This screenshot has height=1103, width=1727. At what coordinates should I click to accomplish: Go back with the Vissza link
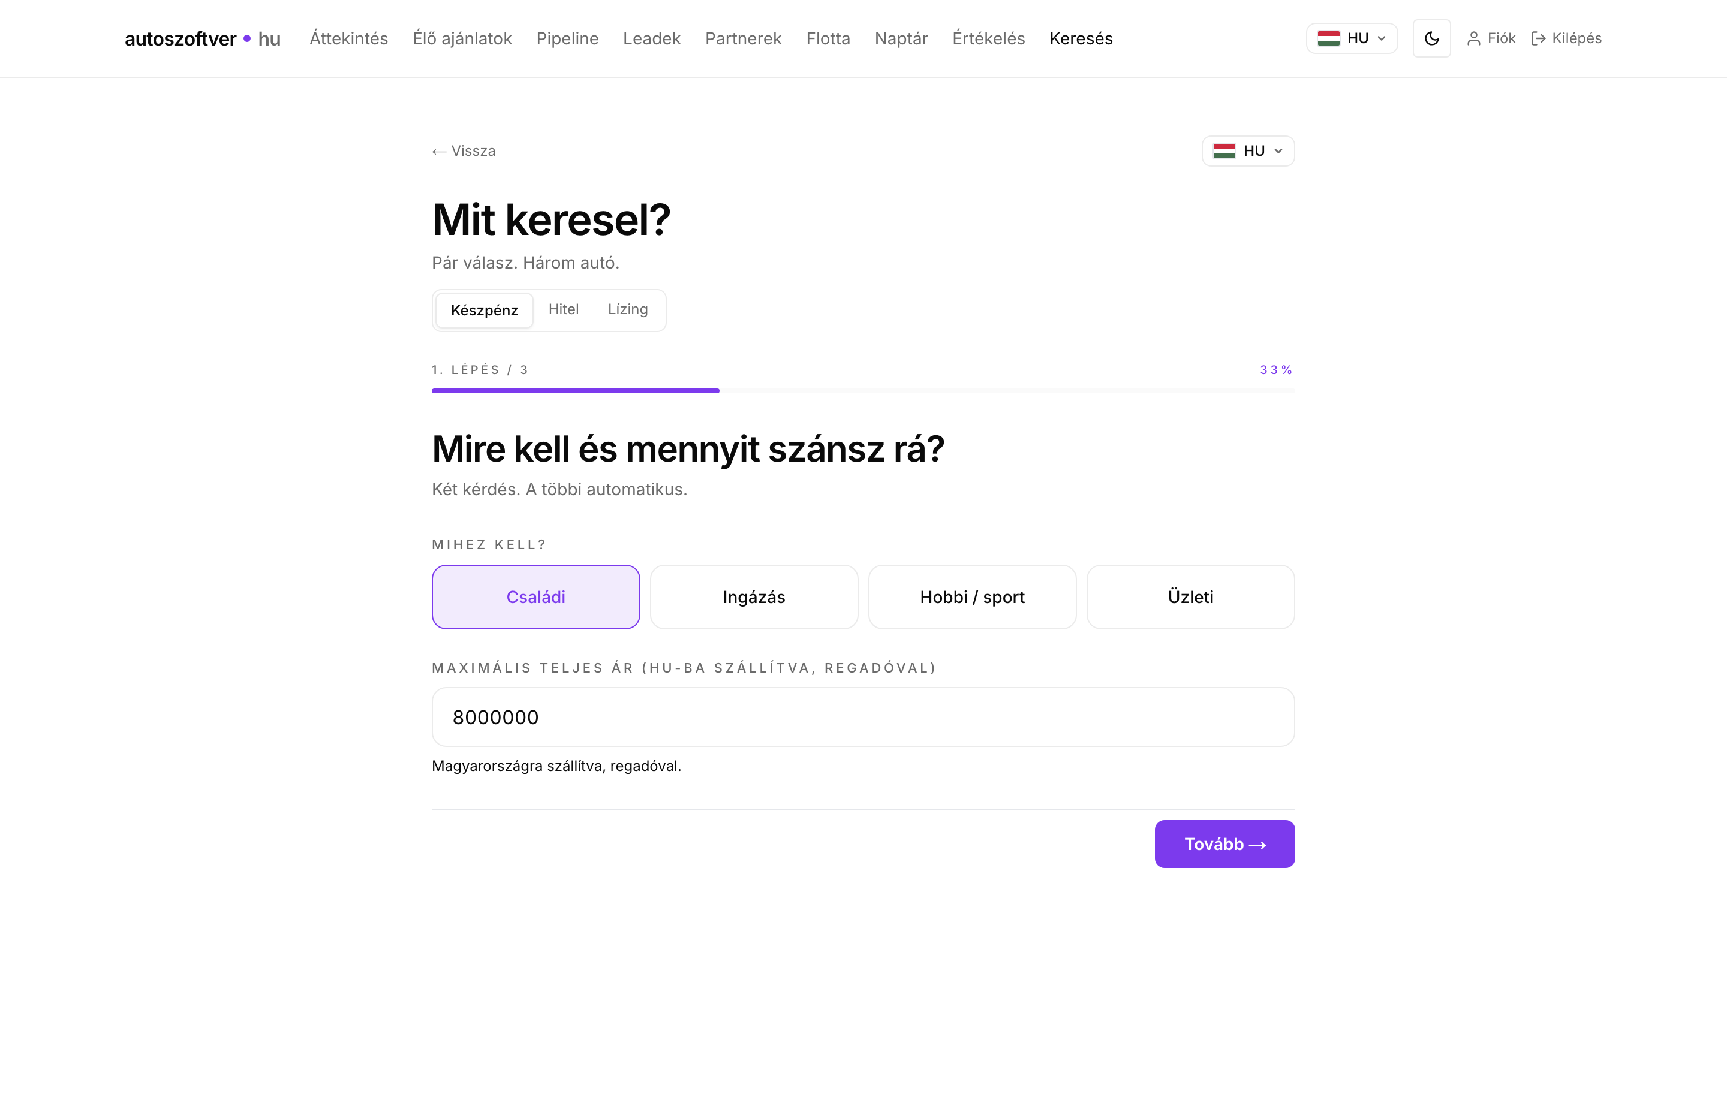464,151
